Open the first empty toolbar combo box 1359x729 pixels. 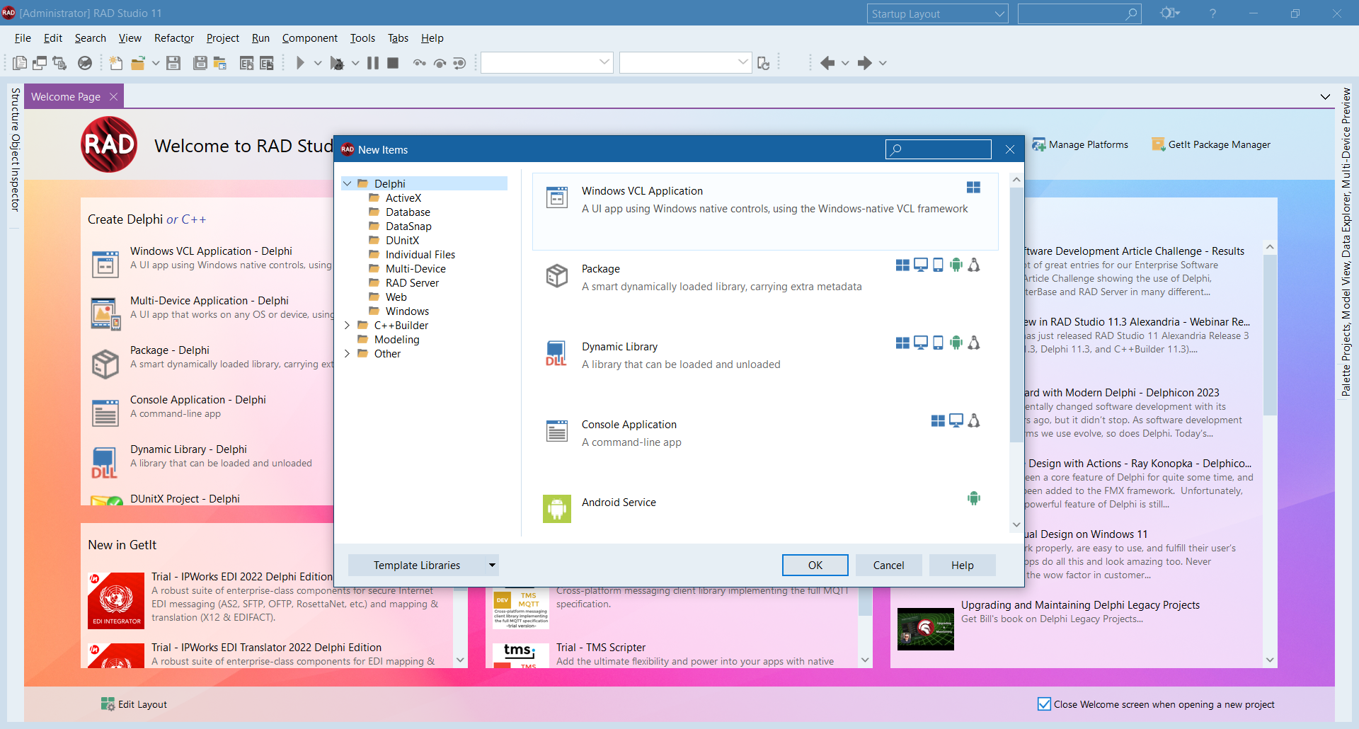click(x=546, y=62)
